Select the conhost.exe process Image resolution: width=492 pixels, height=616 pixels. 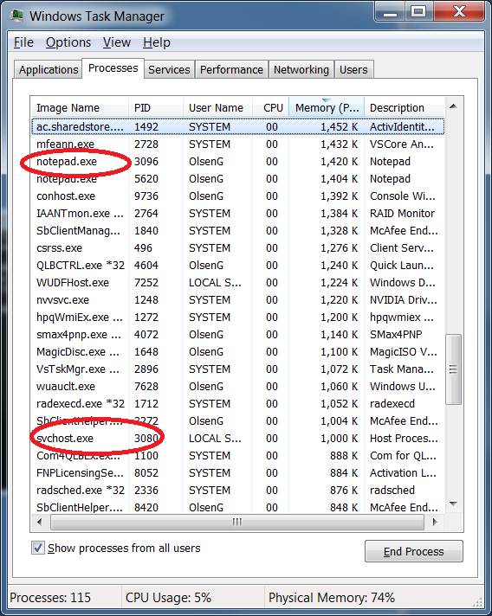point(238,196)
